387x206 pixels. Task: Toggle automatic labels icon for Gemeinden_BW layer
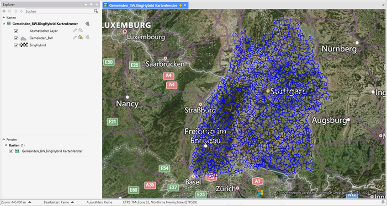(x=87, y=37)
